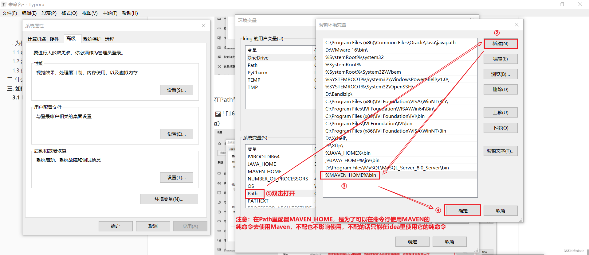The image size is (589, 255).
Task: Click the disabled 应用(A) button
Action: tap(190, 226)
